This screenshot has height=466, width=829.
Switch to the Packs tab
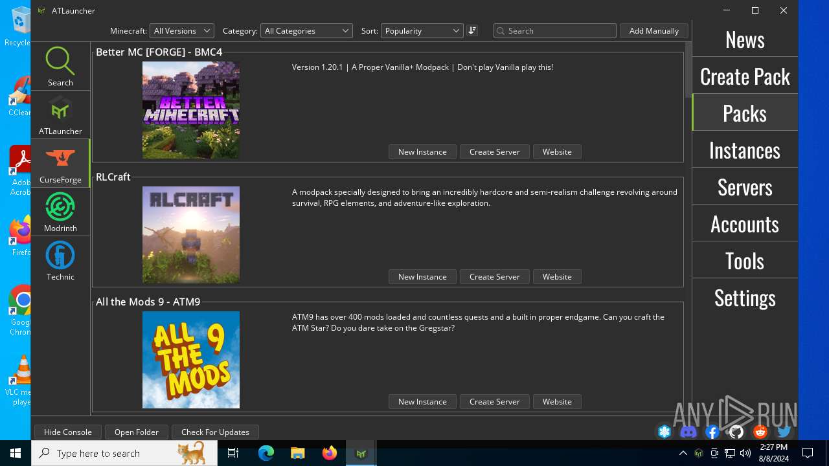745,113
